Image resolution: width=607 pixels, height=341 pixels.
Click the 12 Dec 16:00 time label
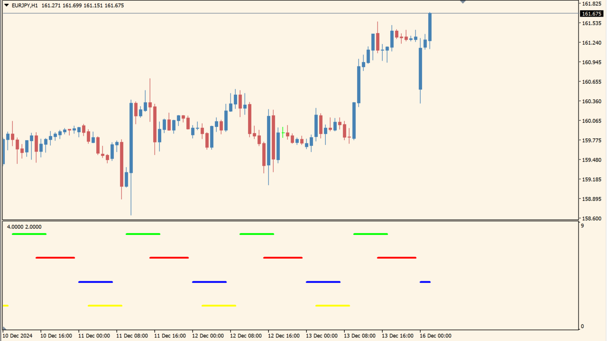point(285,336)
